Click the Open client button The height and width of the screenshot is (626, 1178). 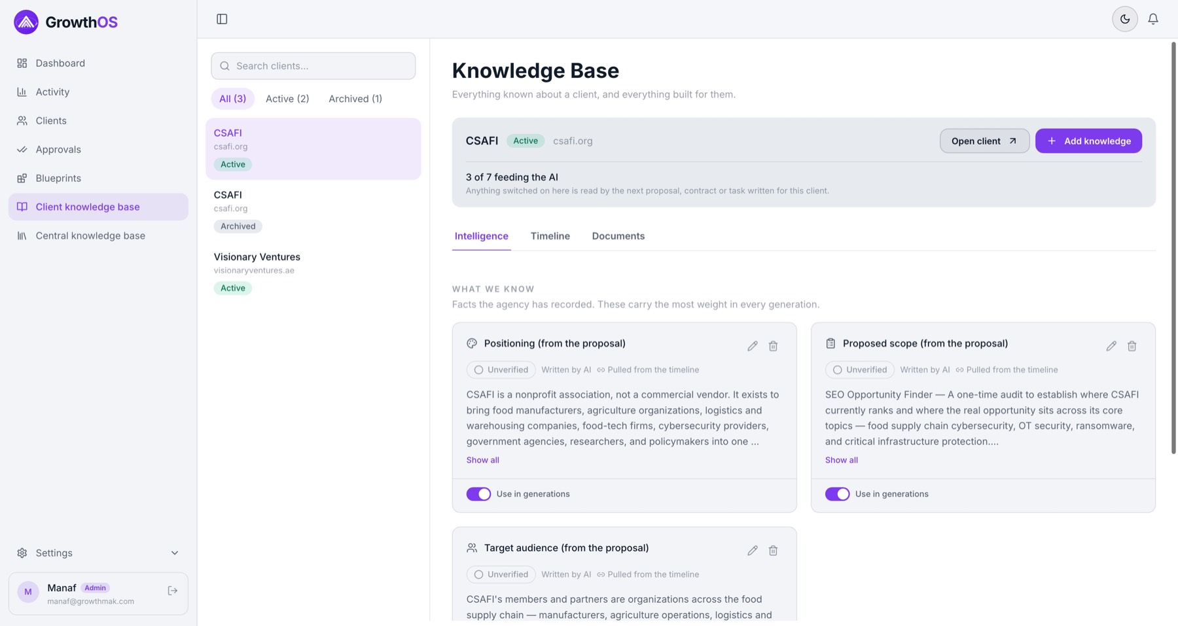click(x=984, y=141)
